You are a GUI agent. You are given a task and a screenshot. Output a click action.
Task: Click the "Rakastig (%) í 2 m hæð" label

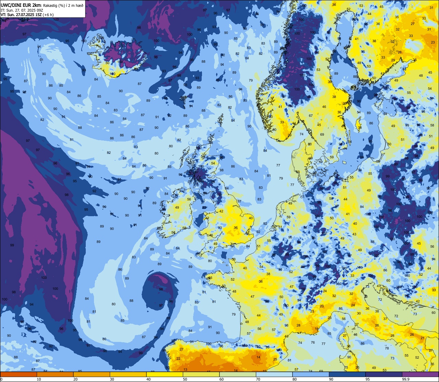[x=63, y=5]
